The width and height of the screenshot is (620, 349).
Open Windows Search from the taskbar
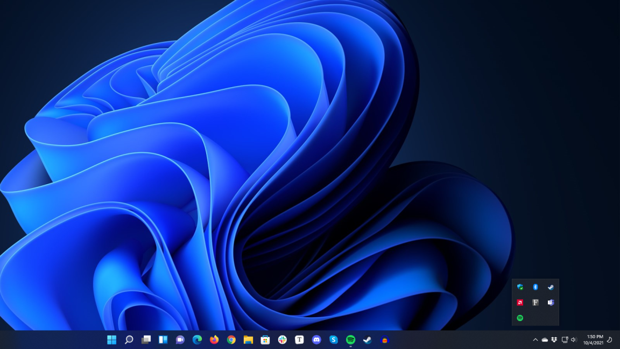pos(128,340)
